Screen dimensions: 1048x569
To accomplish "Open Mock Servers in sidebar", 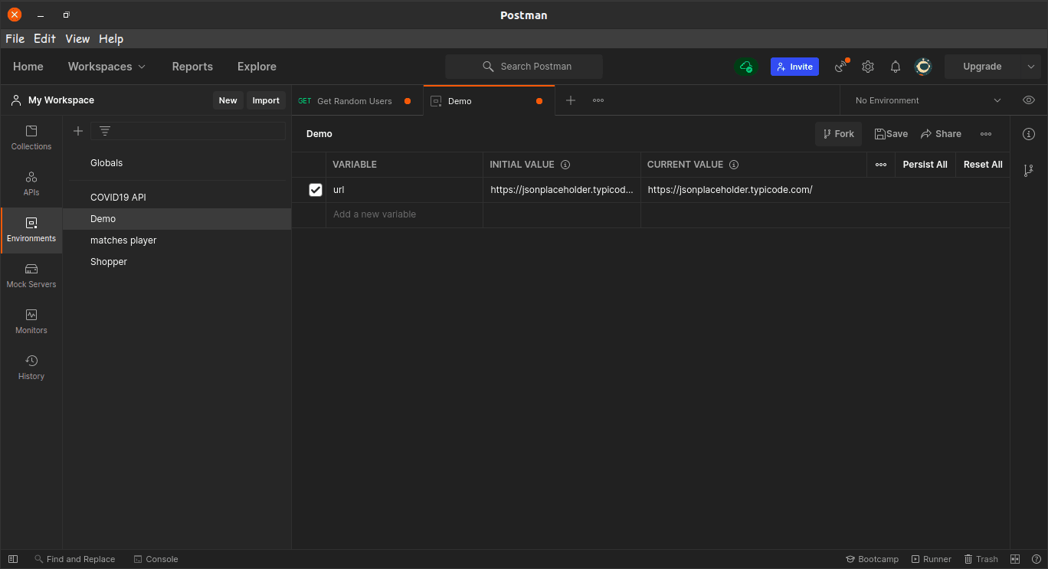I will coord(31,276).
